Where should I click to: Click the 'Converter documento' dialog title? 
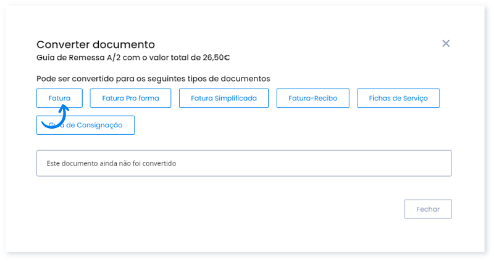[96, 44]
